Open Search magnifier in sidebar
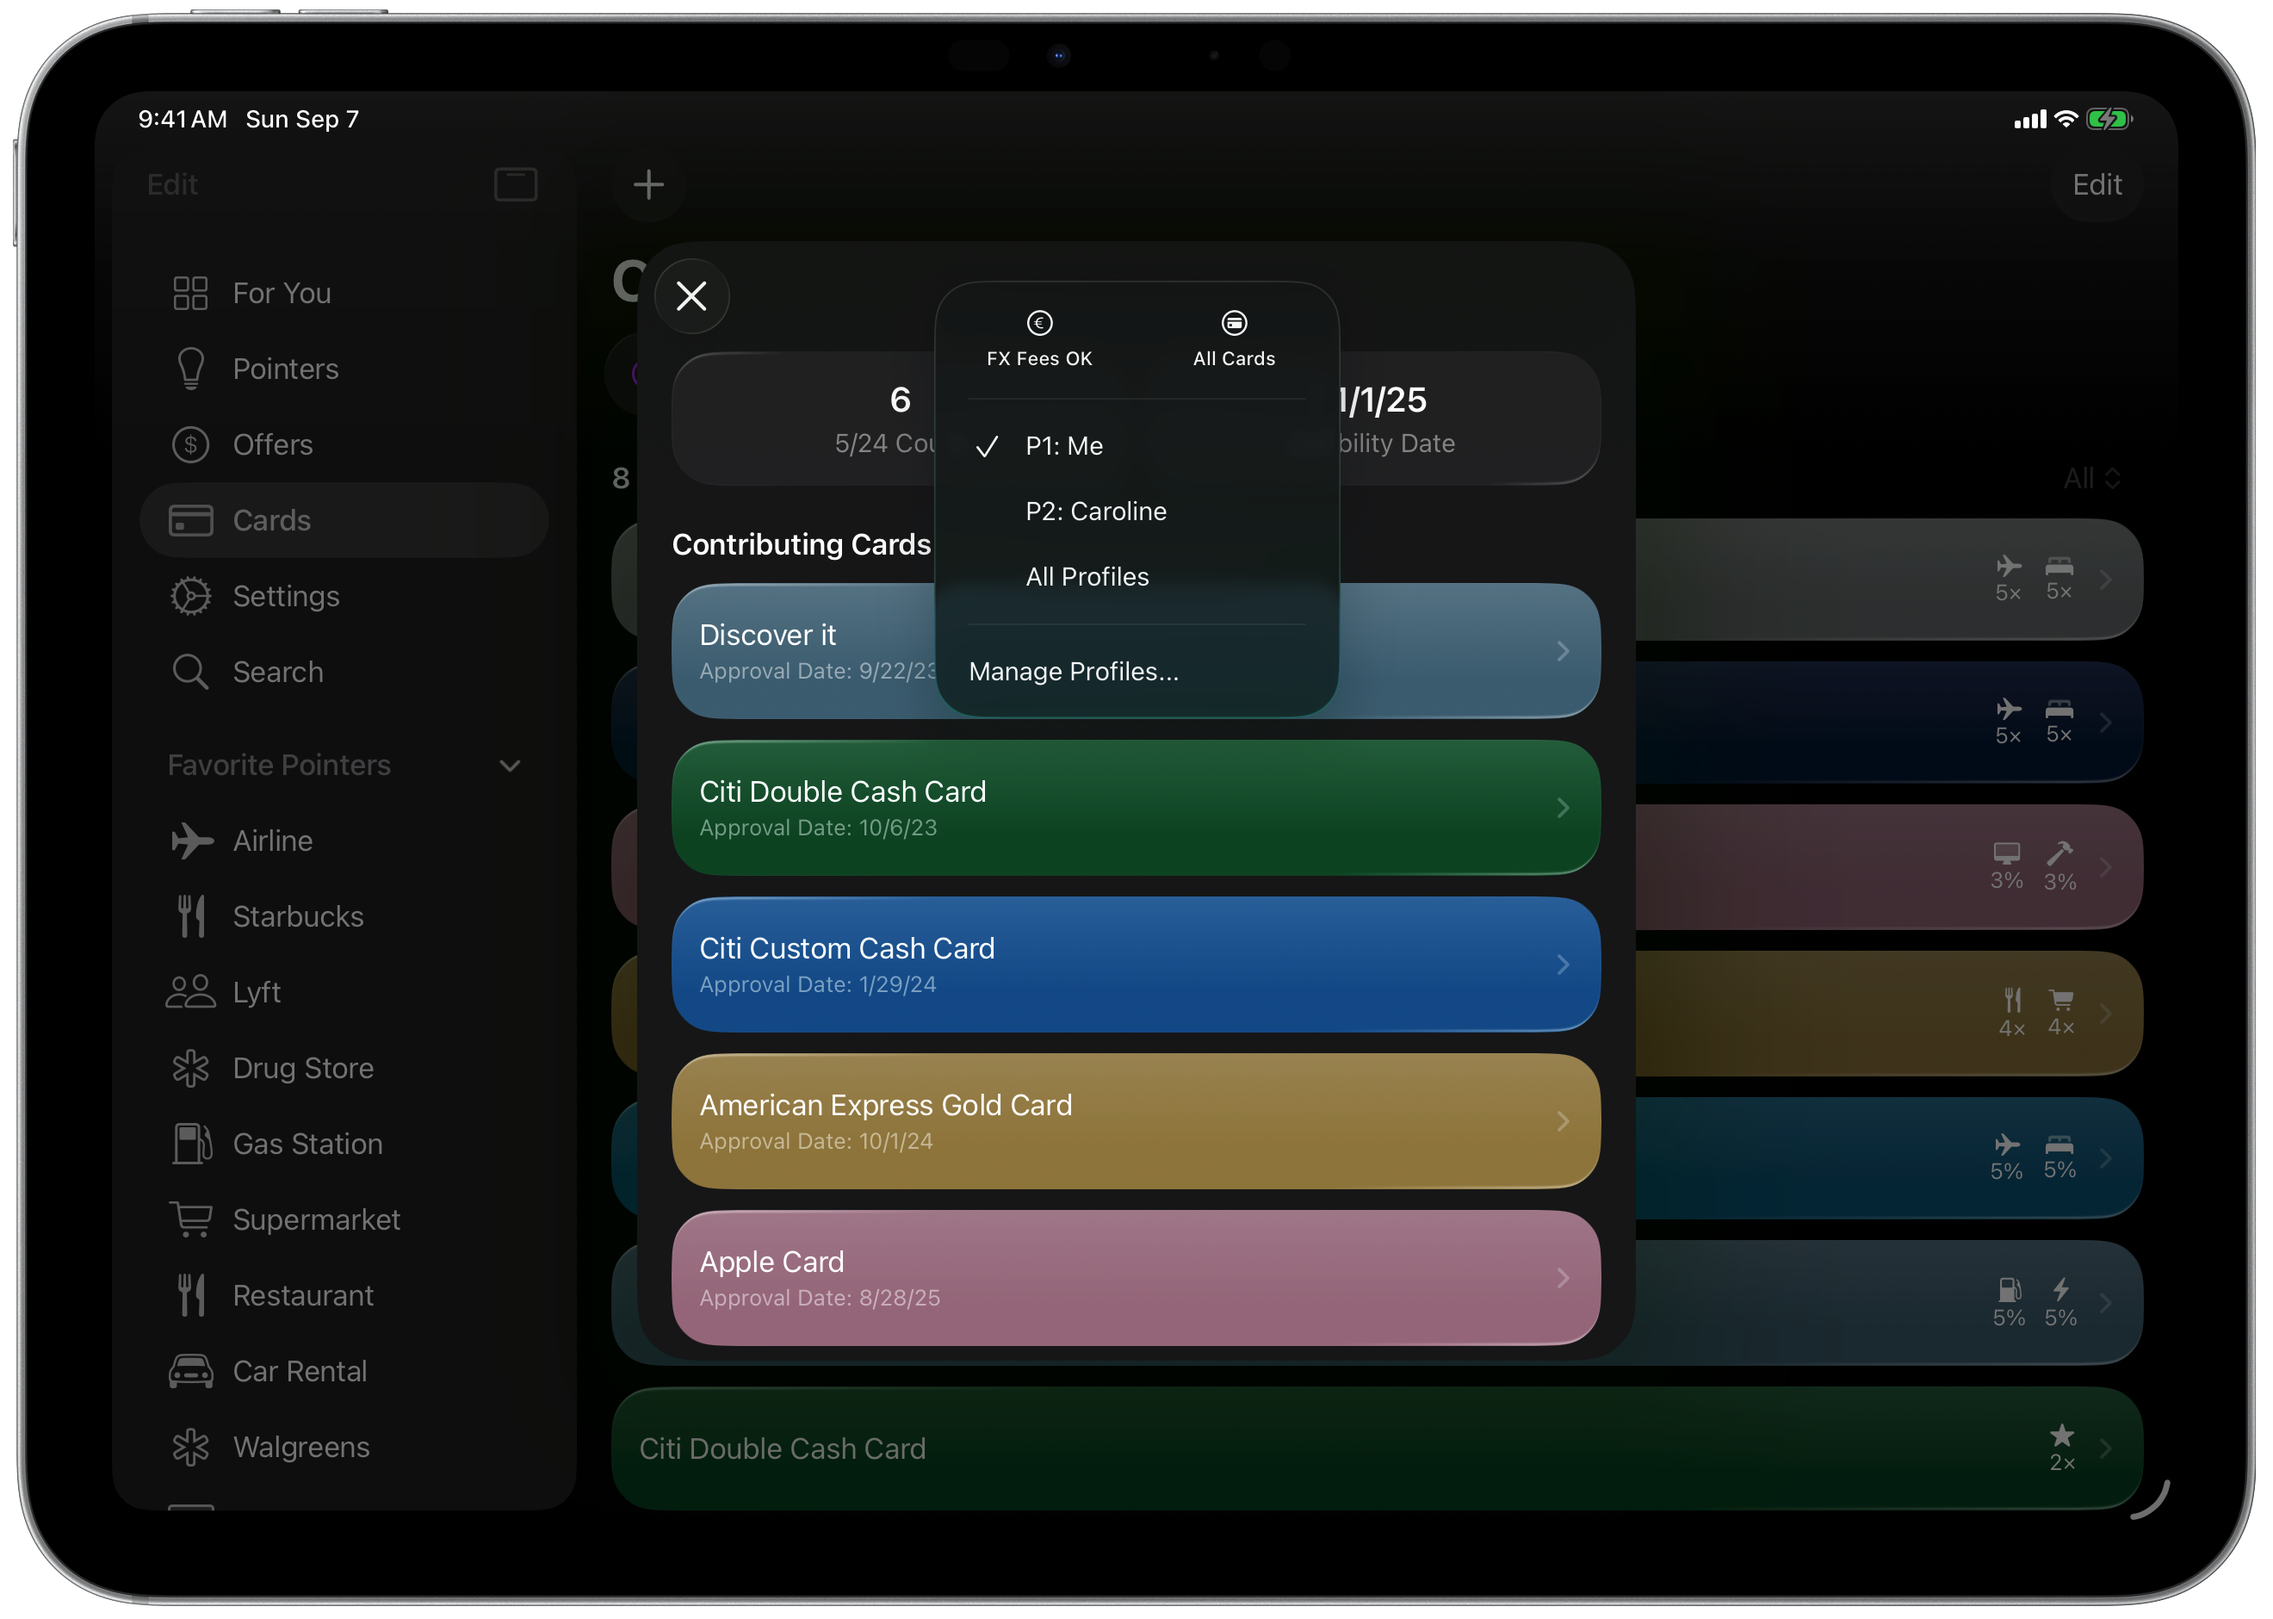Screen dimensions: 2273x1619 [x=277, y=672]
